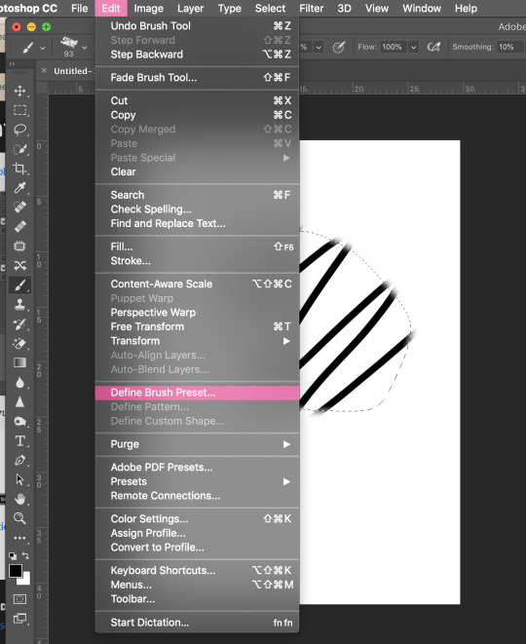Choose Content-Aware Scale
This screenshot has height=644, width=526.
(197, 284)
